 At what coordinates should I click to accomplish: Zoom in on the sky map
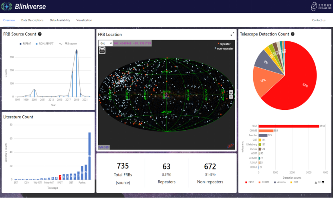[231, 92]
